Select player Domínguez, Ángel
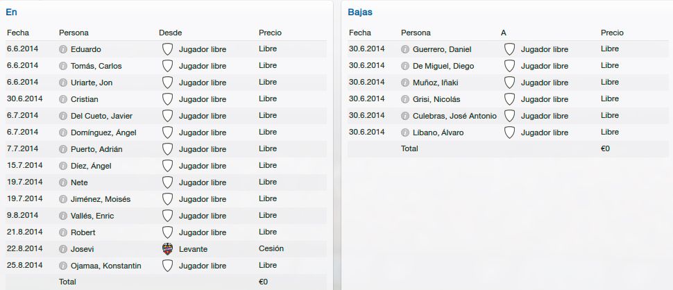Screen dimensions: 673x290 (x=103, y=133)
